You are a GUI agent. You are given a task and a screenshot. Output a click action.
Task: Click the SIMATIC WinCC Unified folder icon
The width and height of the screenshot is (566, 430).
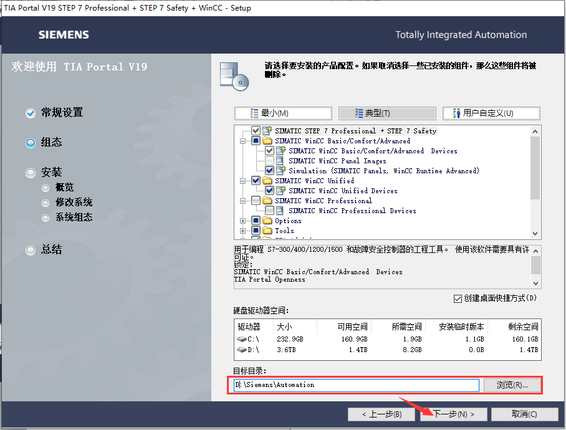click(x=267, y=181)
